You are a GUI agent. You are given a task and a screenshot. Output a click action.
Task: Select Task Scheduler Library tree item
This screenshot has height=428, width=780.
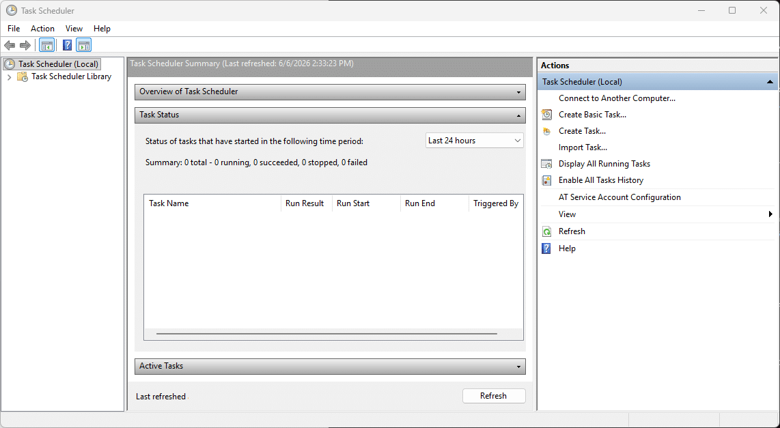[x=71, y=76]
